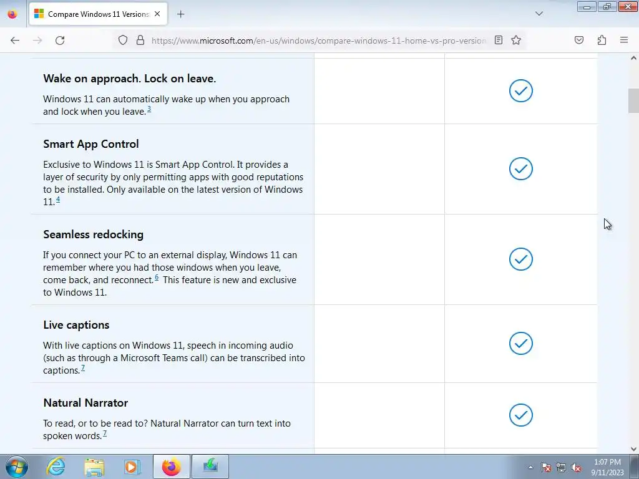View site security padlock details

[x=140, y=40]
